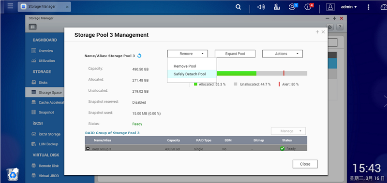
Task: Click the Overview sidebar icon
Action: [x=34, y=51]
